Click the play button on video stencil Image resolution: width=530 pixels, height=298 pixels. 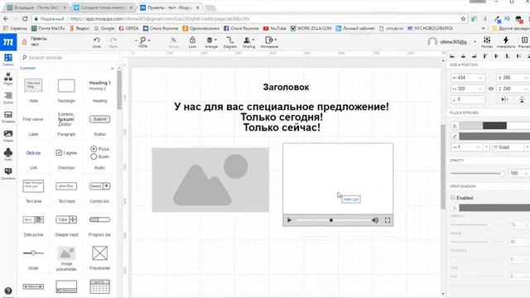click(x=289, y=220)
